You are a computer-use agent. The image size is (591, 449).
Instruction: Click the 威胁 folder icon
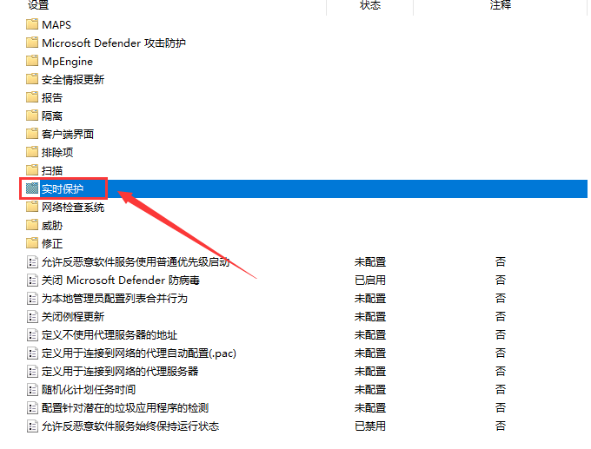[x=33, y=225]
